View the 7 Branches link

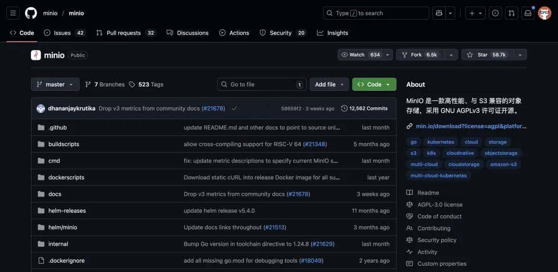click(x=105, y=84)
